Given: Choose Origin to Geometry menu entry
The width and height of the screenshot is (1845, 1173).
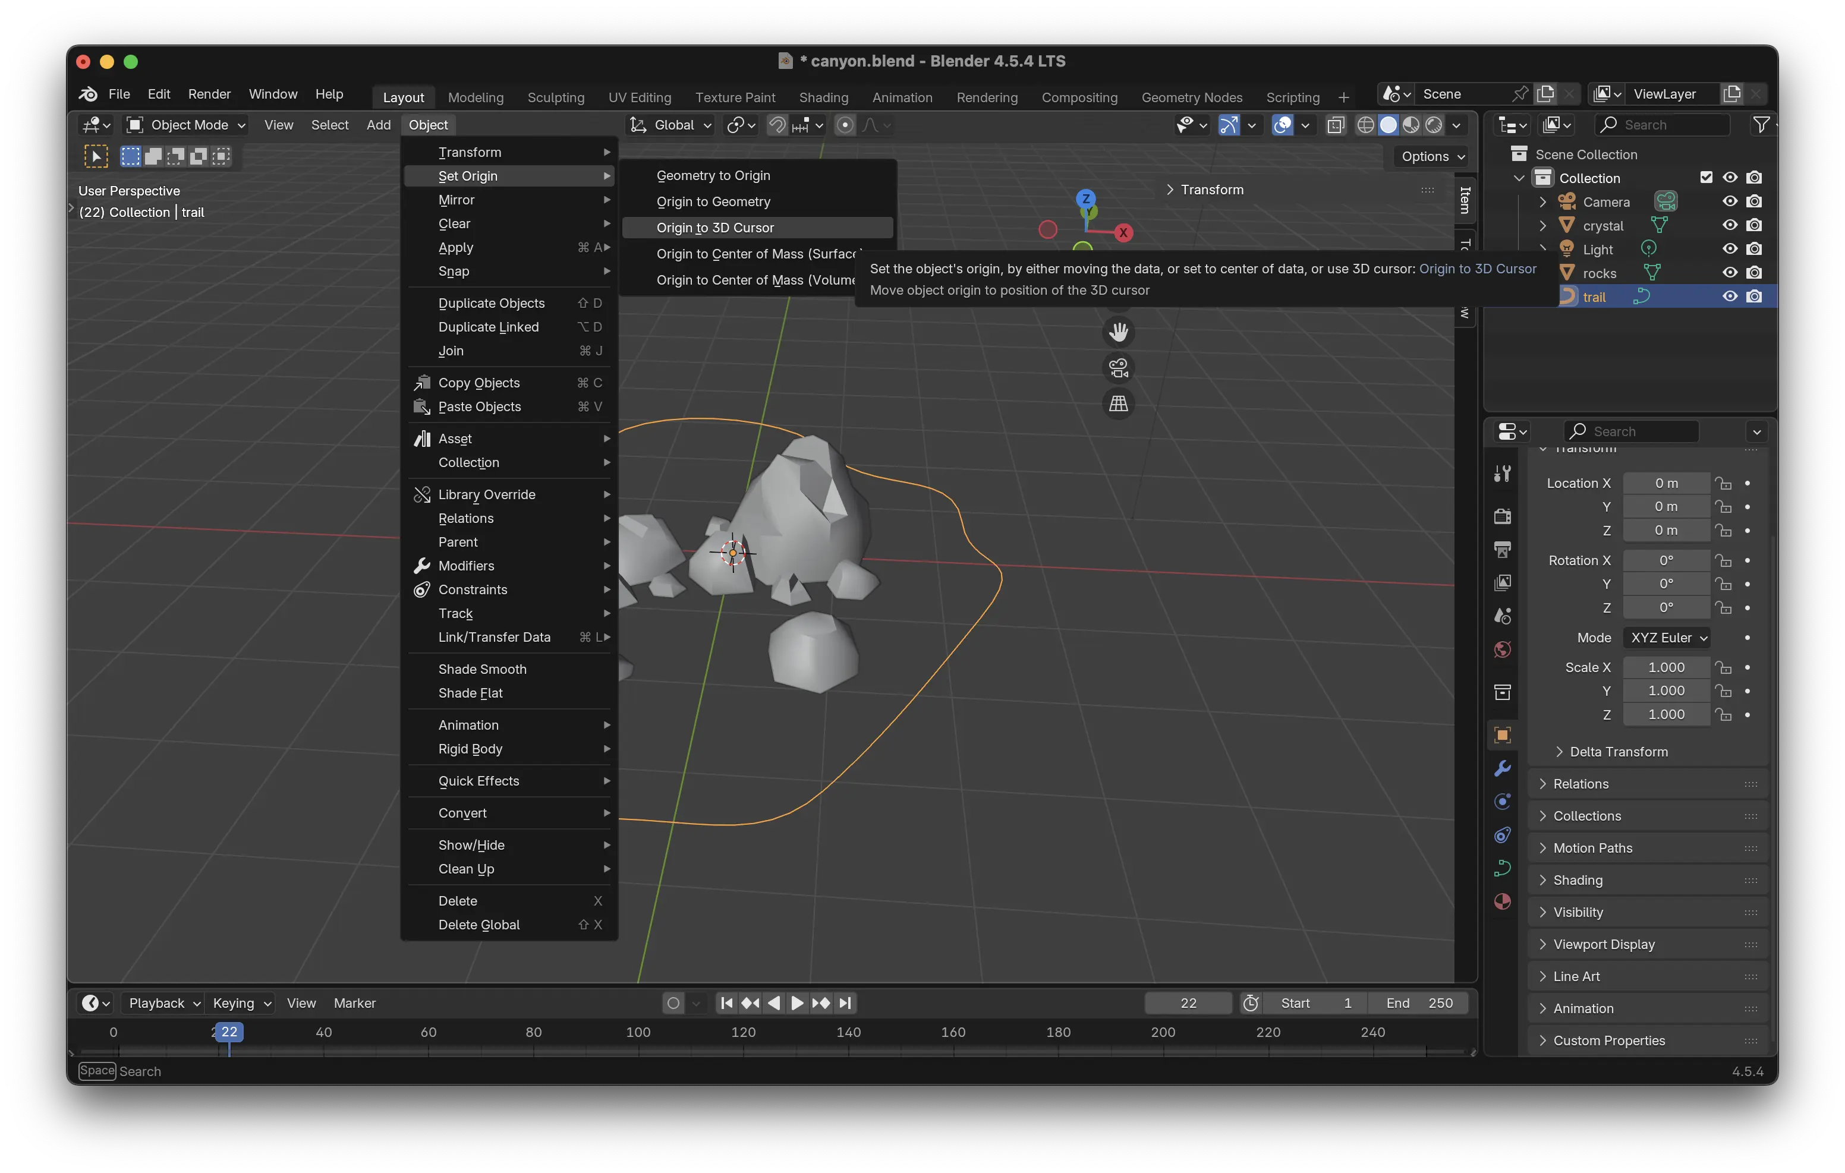Looking at the screenshot, I should [x=713, y=201].
